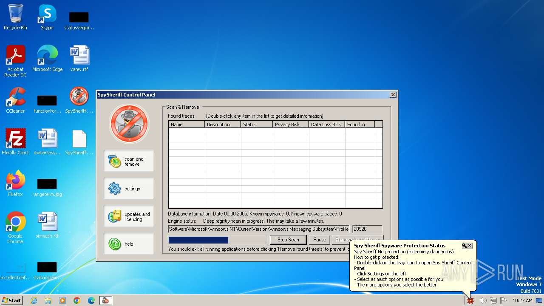Select the Recycle Bin desktop icon

(15, 17)
